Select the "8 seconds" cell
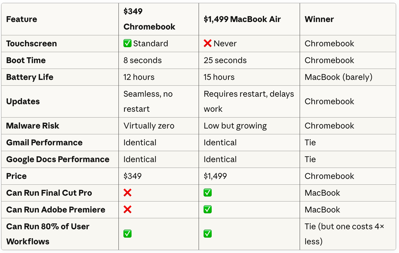This screenshot has height=253, width=399. click(x=143, y=60)
